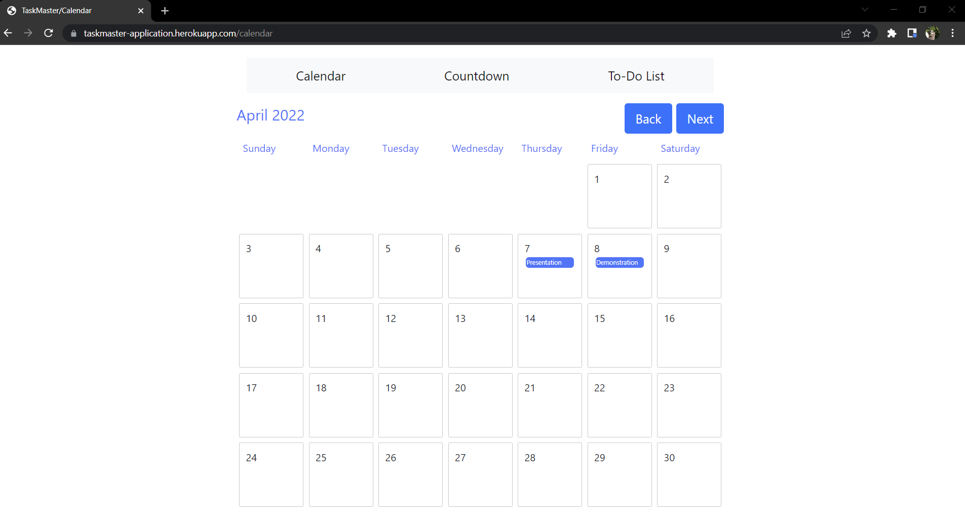This screenshot has width=965, height=524.
Task: Pick the day 14 cell
Action: [x=550, y=335]
